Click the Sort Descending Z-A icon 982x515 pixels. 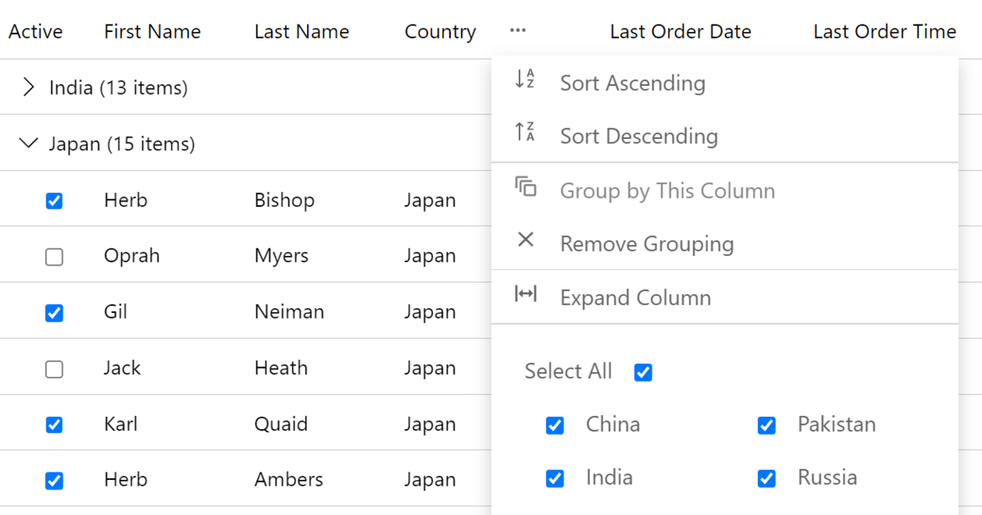point(525,132)
